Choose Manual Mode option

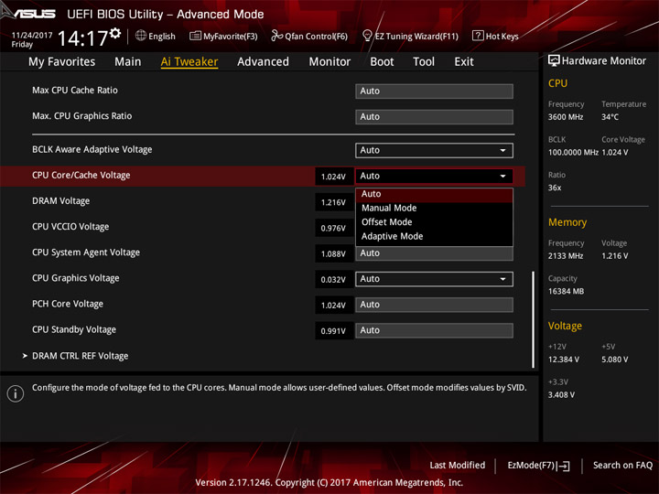(434, 208)
